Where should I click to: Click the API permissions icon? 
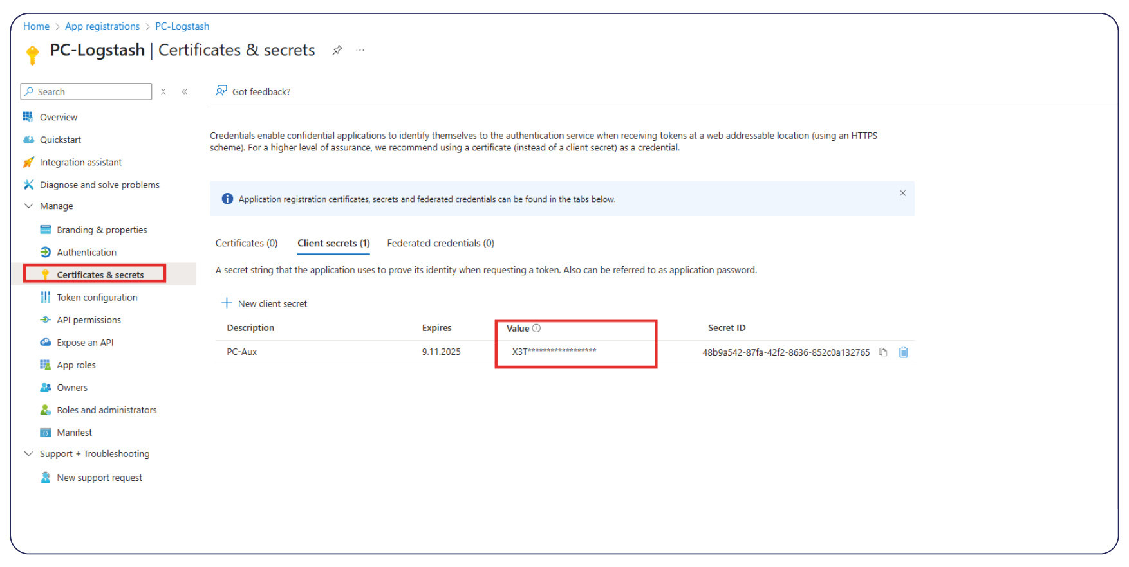pos(46,319)
